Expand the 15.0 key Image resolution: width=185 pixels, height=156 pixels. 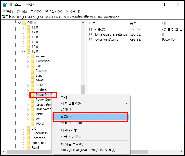pyautogui.click(x=24, y=47)
